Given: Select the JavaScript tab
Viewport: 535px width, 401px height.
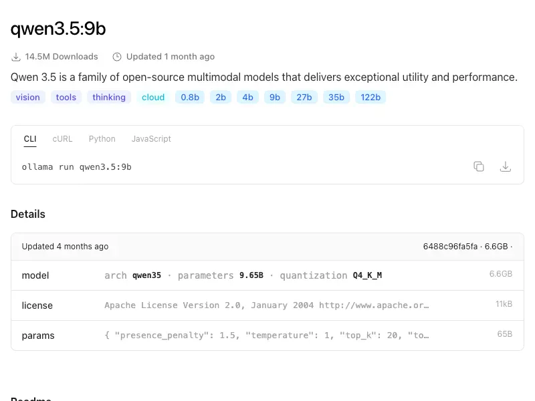Looking at the screenshot, I should (151, 139).
